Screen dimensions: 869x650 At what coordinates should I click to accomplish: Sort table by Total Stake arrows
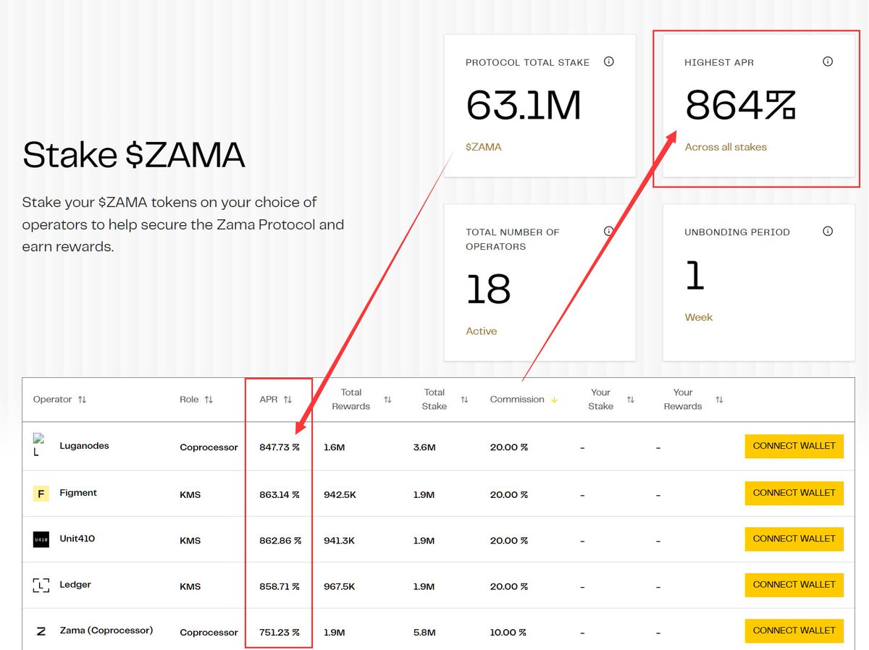[464, 400]
